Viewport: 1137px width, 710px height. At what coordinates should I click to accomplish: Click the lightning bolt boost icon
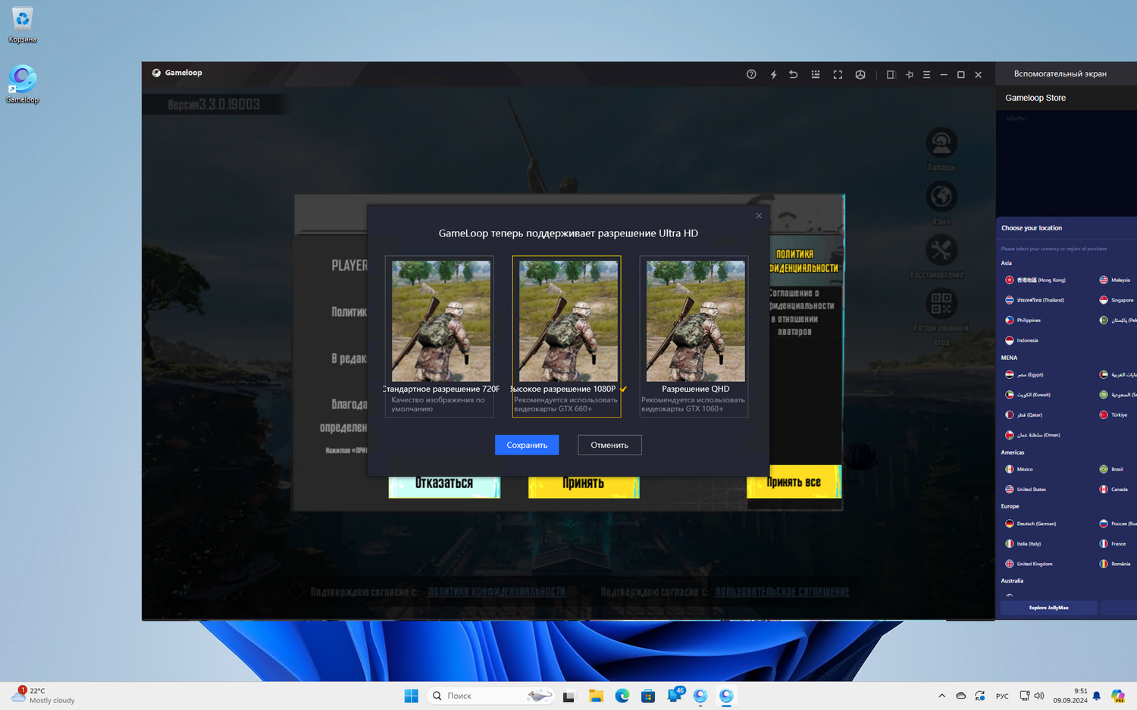773,74
